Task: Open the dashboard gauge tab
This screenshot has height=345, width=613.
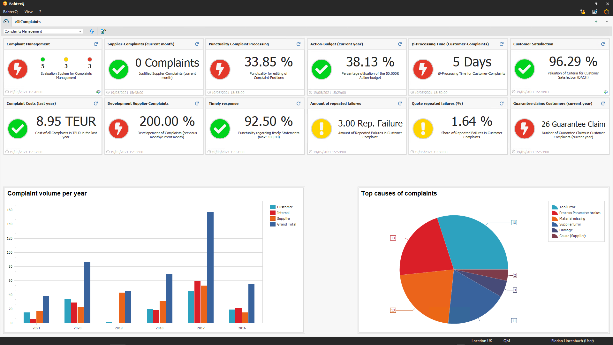Action: (x=6, y=21)
